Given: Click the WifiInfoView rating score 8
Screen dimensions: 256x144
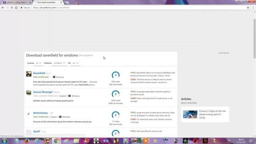Looking at the screenshot, I should click(116, 115).
